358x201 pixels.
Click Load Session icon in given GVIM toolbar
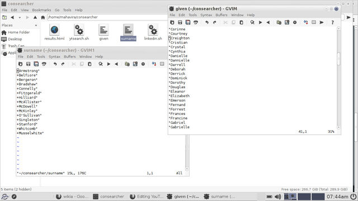[x=279, y=22]
